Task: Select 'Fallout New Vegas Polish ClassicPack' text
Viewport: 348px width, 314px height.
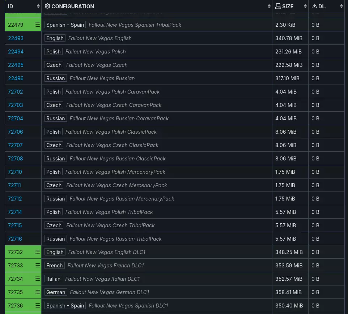Action: coord(111,132)
